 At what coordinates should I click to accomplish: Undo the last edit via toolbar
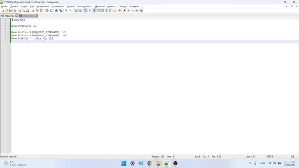point(47,10)
